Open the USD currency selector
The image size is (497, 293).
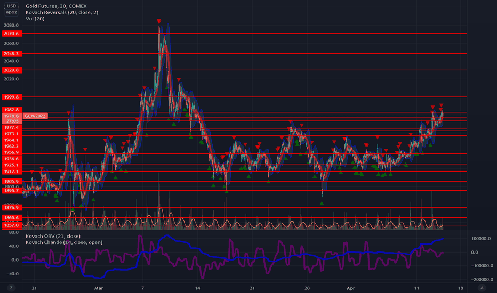(11, 6)
